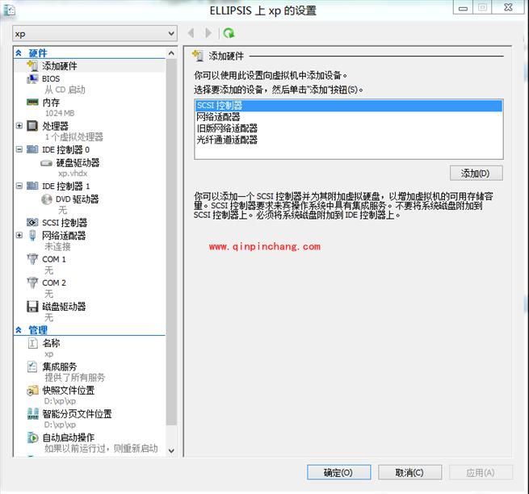Select 硬盘驱动器 tree item

[x=78, y=163]
